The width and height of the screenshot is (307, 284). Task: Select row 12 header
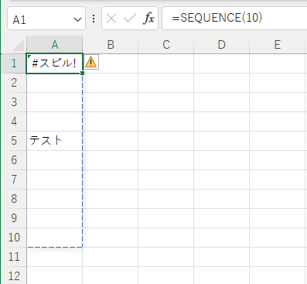click(x=14, y=275)
